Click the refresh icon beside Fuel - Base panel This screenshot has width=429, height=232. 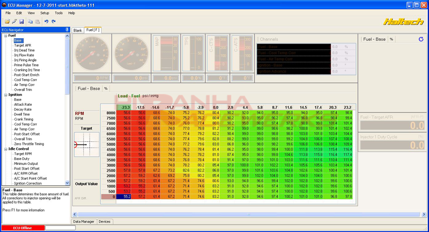pyautogui.click(x=421, y=39)
